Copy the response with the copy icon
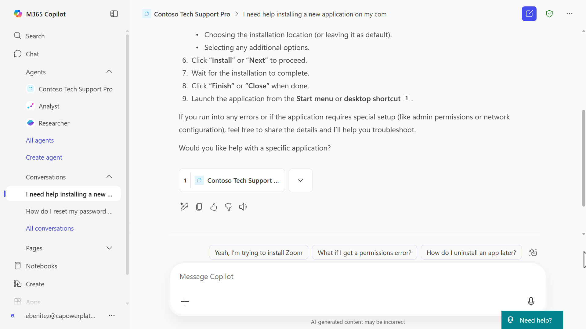Image resolution: width=586 pixels, height=329 pixels. [199, 207]
